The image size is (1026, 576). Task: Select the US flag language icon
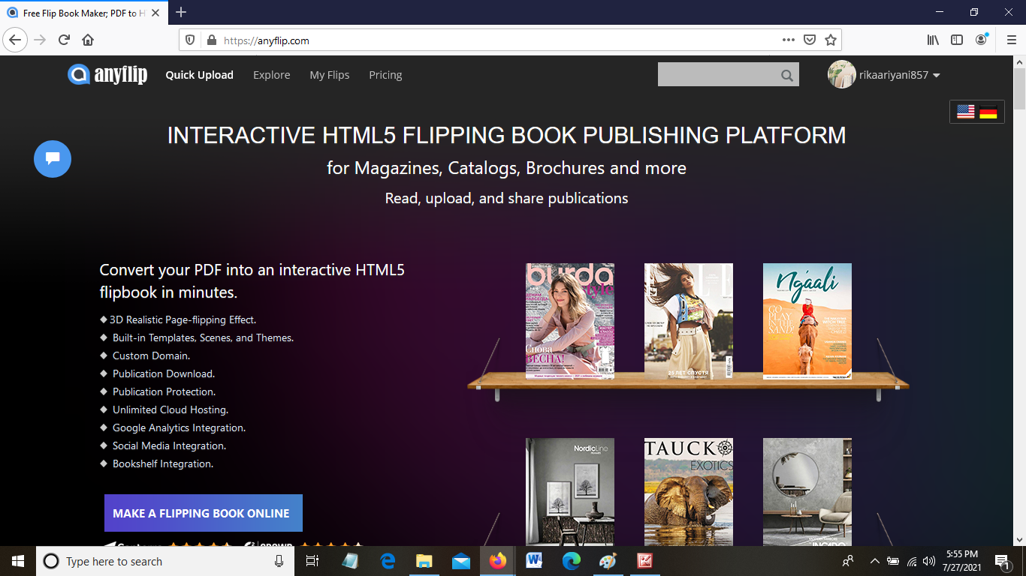click(x=965, y=111)
